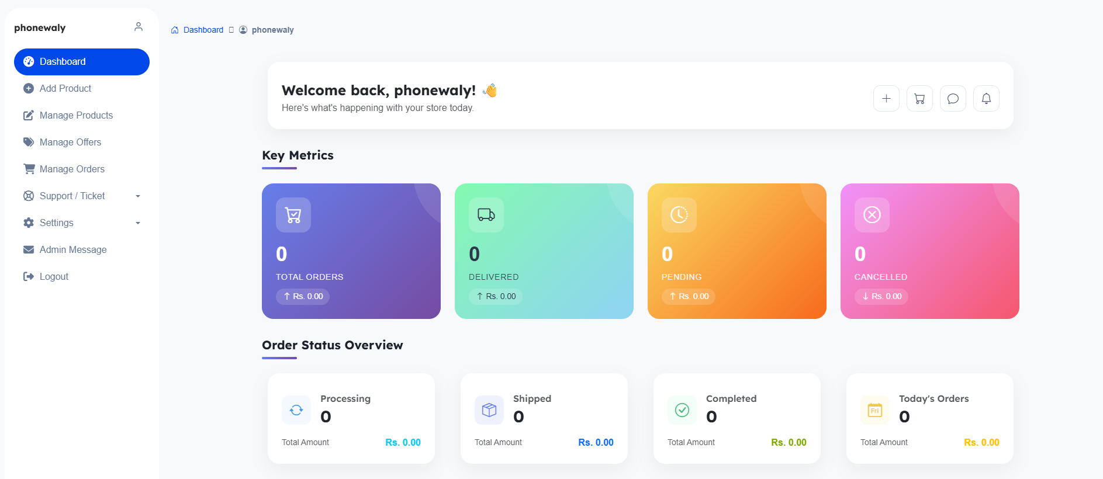Click the Pending clock icon
Image resolution: width=1103 pixels, height=479 pixels.
679,215
